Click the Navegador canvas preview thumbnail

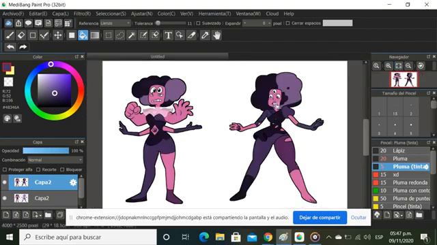pos(404,79)
